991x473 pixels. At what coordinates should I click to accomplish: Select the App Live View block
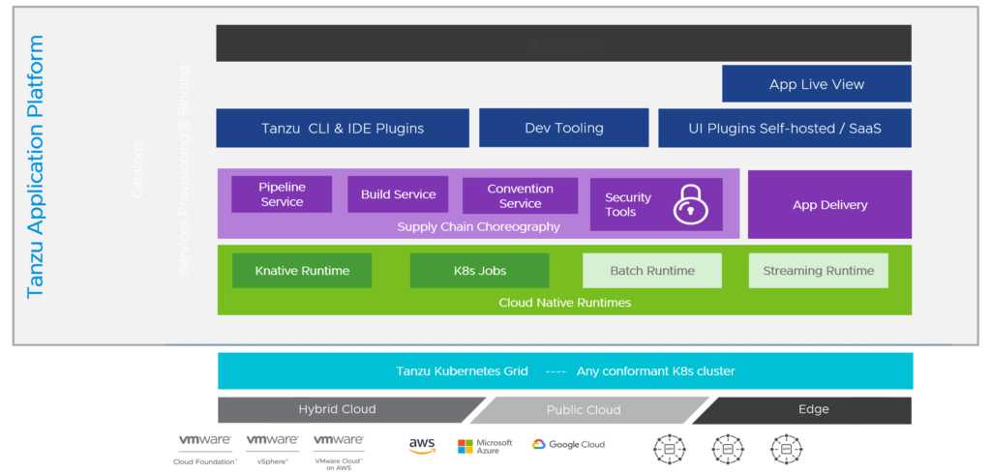[x=817, y=84]
